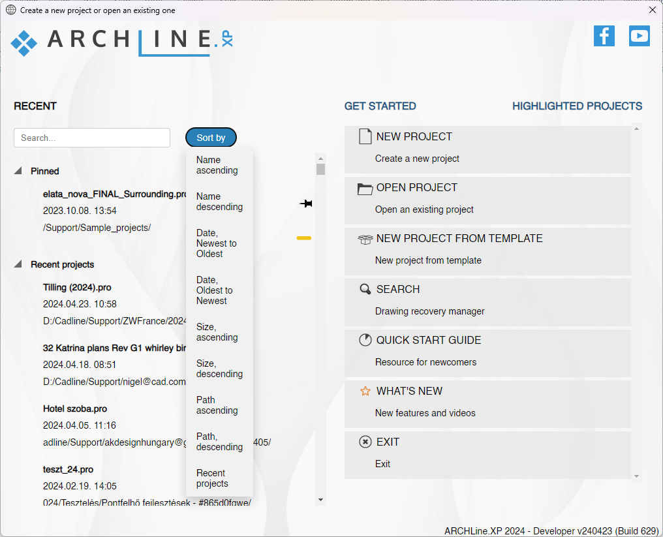Sort by Path ascending

point(219,405)
